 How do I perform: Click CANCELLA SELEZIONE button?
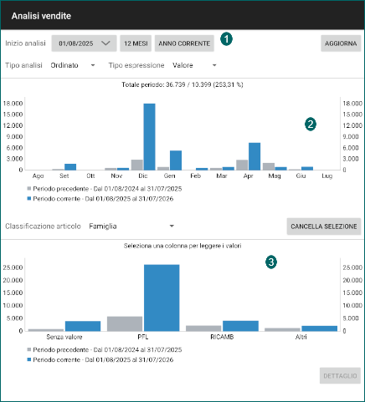[x=324, y=226]
